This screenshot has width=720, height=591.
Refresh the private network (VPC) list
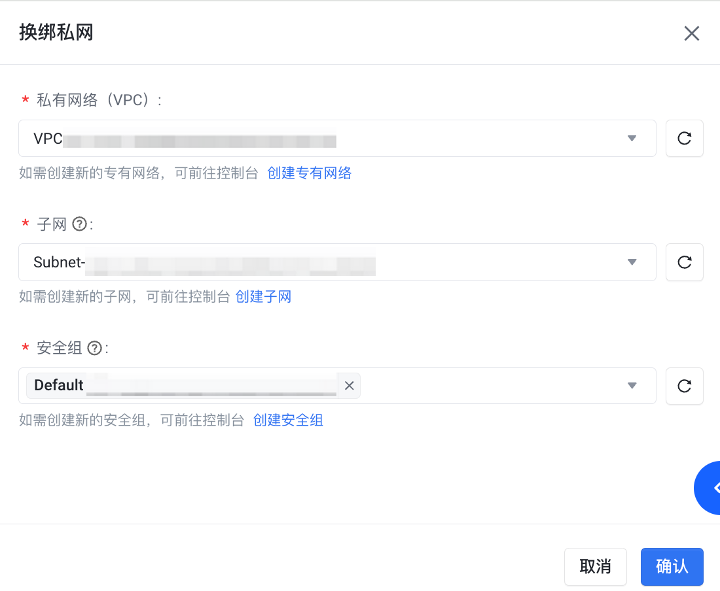pyautogui.click(x=684, y=139)
